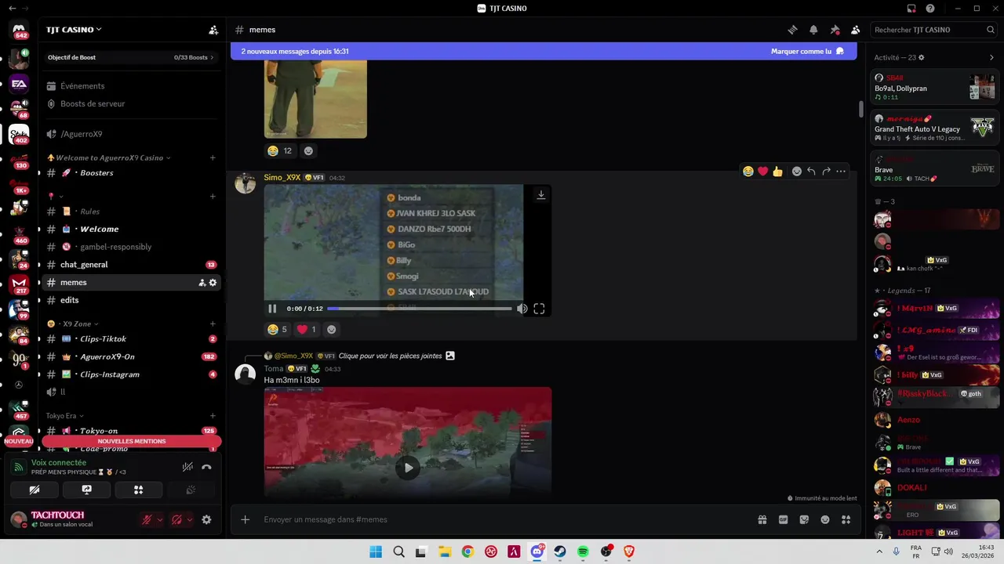The width and height of the screenshot is (1004, 564).
Task: Collapse the Tokyo Era category
Action: (x=65, y=416)
